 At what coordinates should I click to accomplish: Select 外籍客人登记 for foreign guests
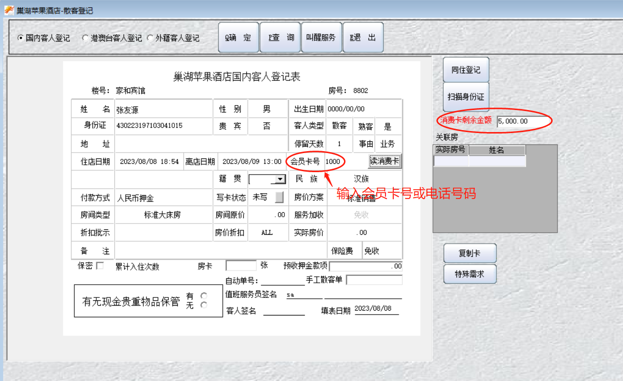click(150, 38)
